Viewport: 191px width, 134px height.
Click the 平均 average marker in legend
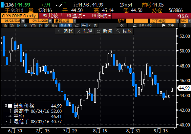10,116
